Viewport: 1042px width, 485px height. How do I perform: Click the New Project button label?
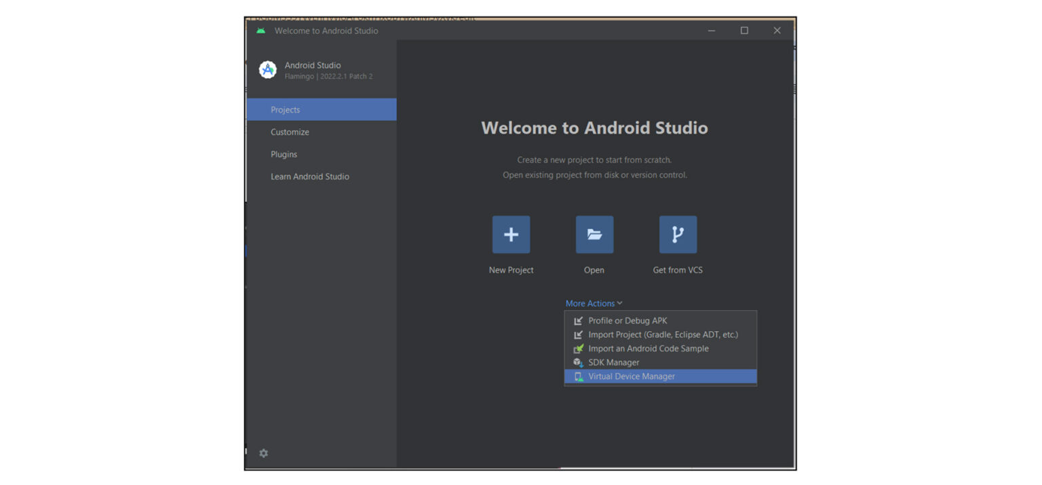click(x=510, y=269)
